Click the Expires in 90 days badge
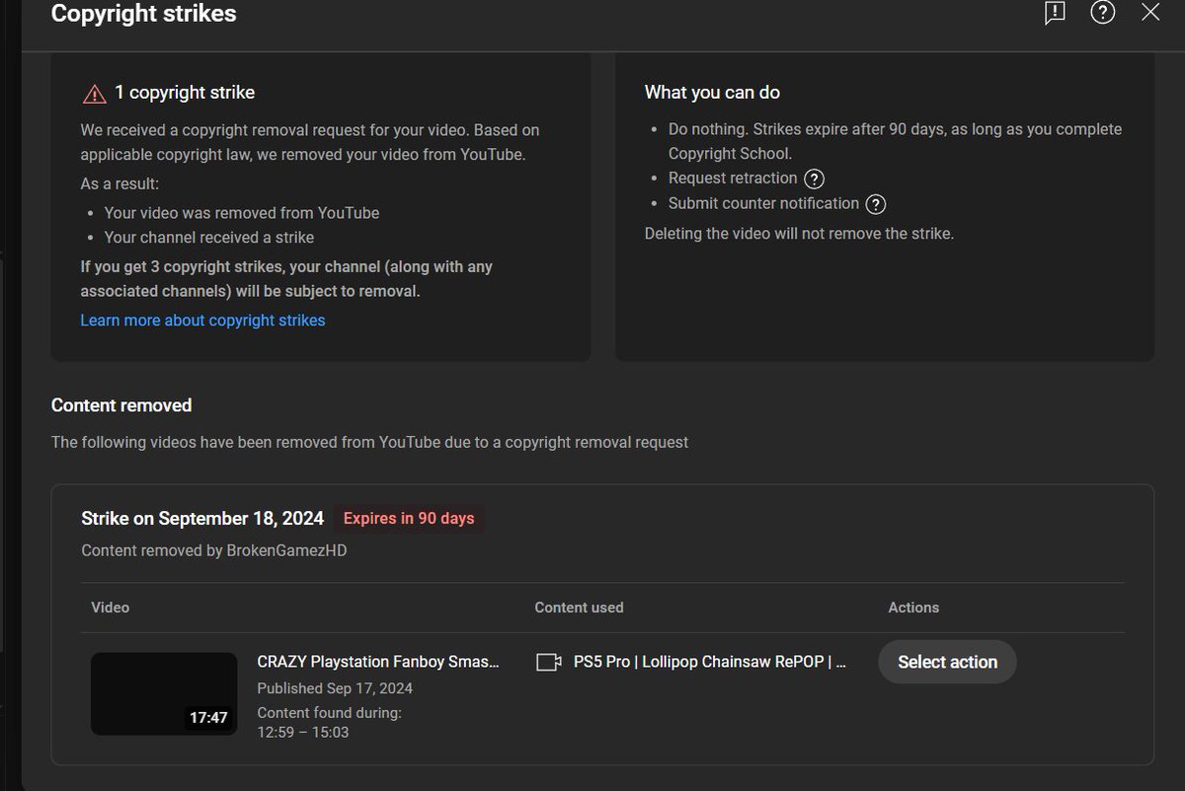 409,518
